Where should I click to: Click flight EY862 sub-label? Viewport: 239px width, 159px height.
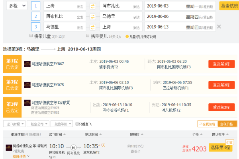[x=45, y=112]
